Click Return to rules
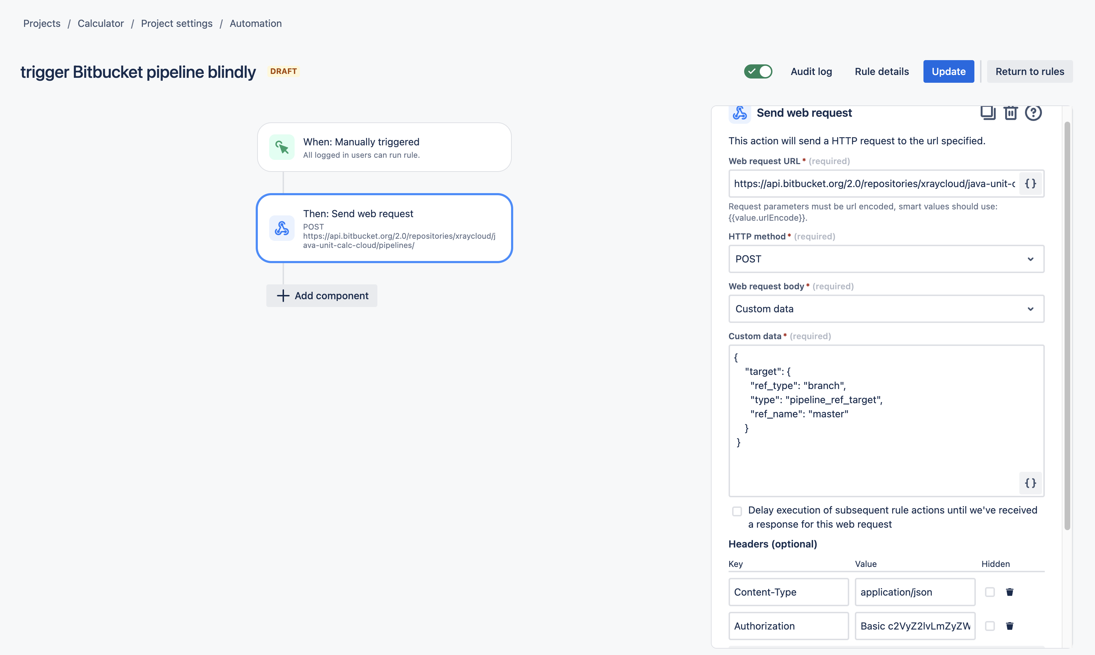This screenshot has width=1095, height=655. pyautogui.click(x=1030, y=71)
